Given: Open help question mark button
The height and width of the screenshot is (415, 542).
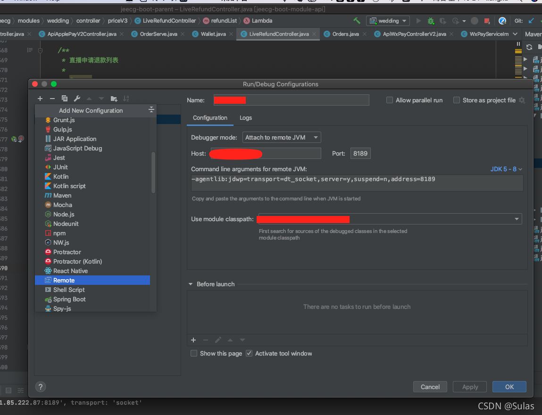Looking at the screenshot, I should coord(41,387).
